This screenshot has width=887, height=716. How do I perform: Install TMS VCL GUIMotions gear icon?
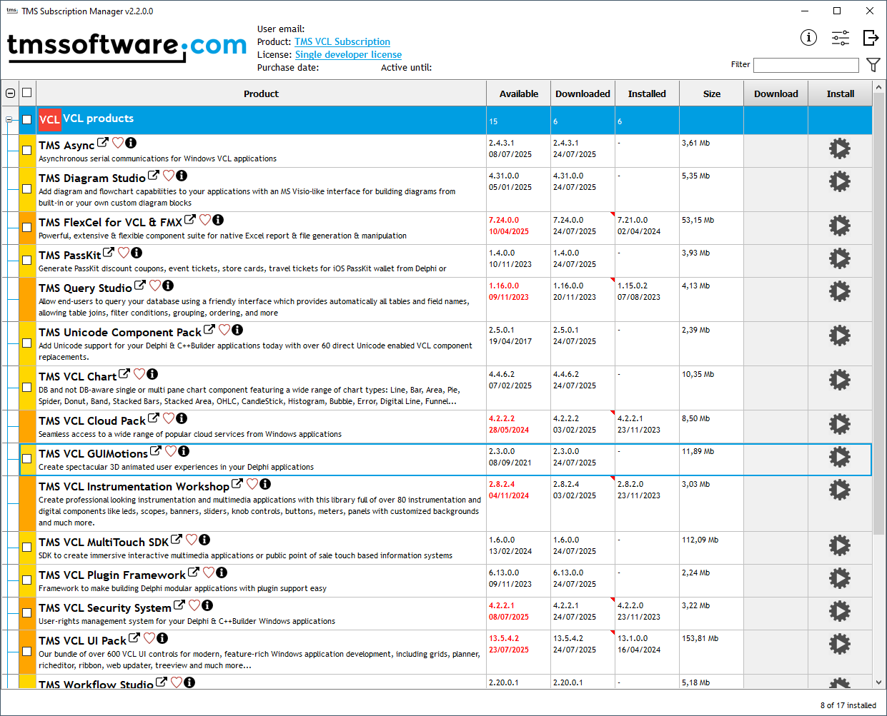(x=840, y=457)
